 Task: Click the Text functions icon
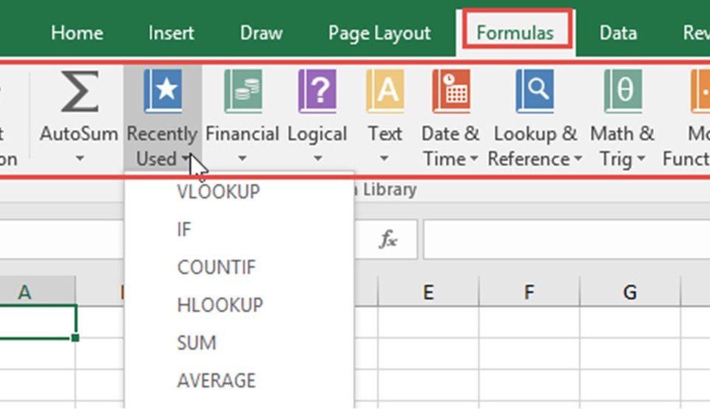coord(385,92)
